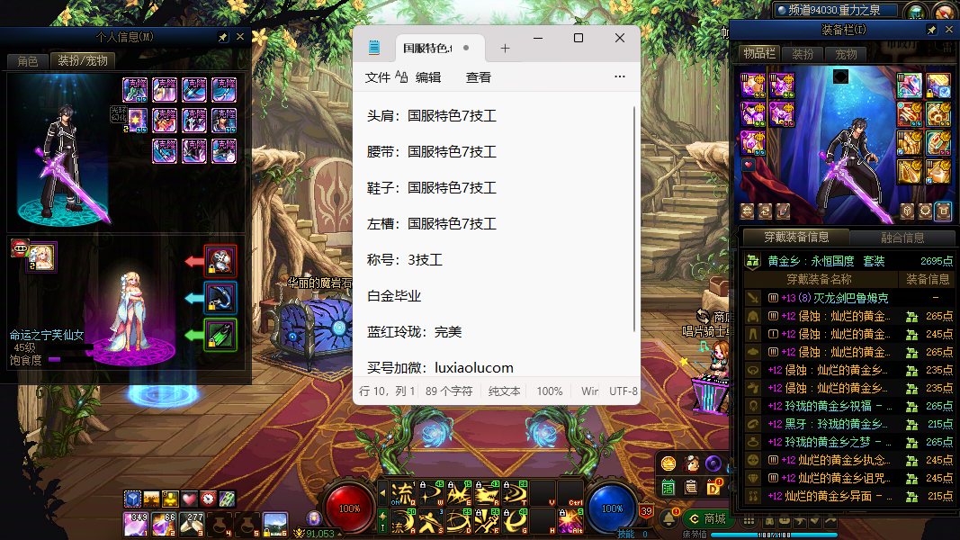Open the 100% zoom level in status bar
Viewport: 960px width, 540px height.
550,391
